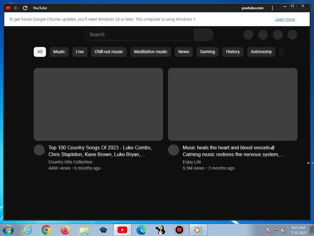
Task: Open Learn more link about Chrome updates
Action: [285, 19]
